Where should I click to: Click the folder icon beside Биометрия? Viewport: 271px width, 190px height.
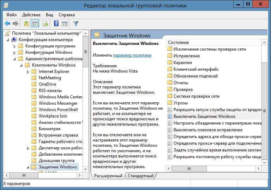34,129
